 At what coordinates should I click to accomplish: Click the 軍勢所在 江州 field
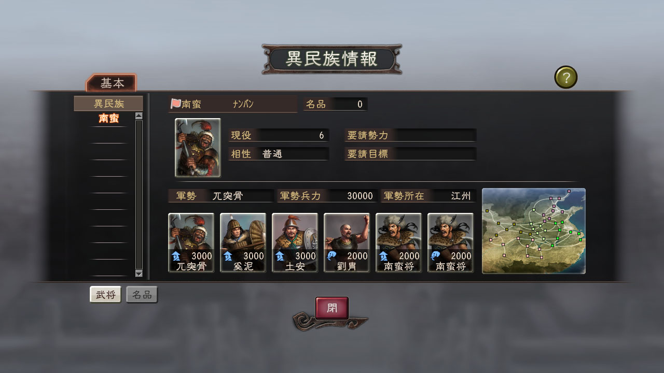[428, 196]
